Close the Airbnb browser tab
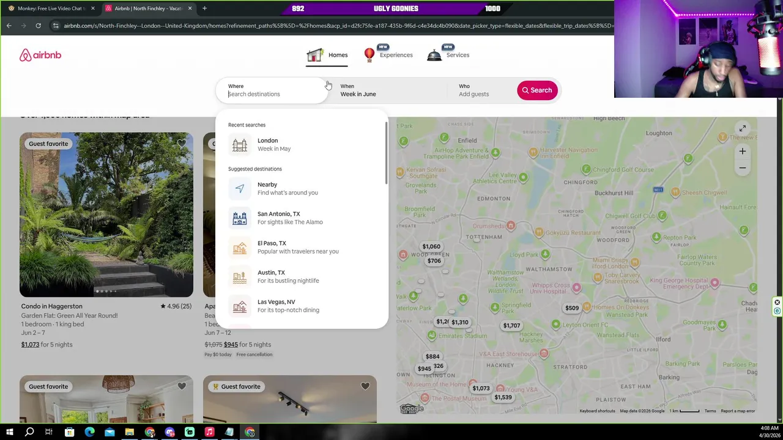783x440 pixels. pyautogui.click(x=190, y=9)
